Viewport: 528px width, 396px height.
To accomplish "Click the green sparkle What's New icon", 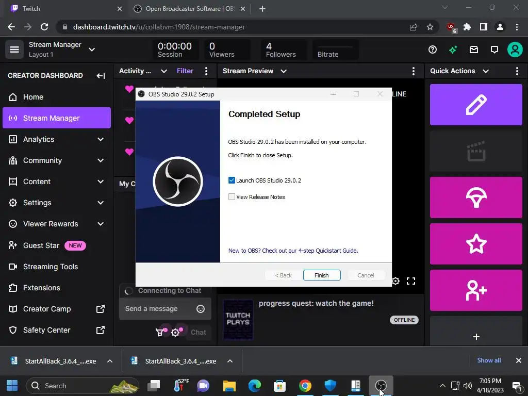I will point(453,50).
